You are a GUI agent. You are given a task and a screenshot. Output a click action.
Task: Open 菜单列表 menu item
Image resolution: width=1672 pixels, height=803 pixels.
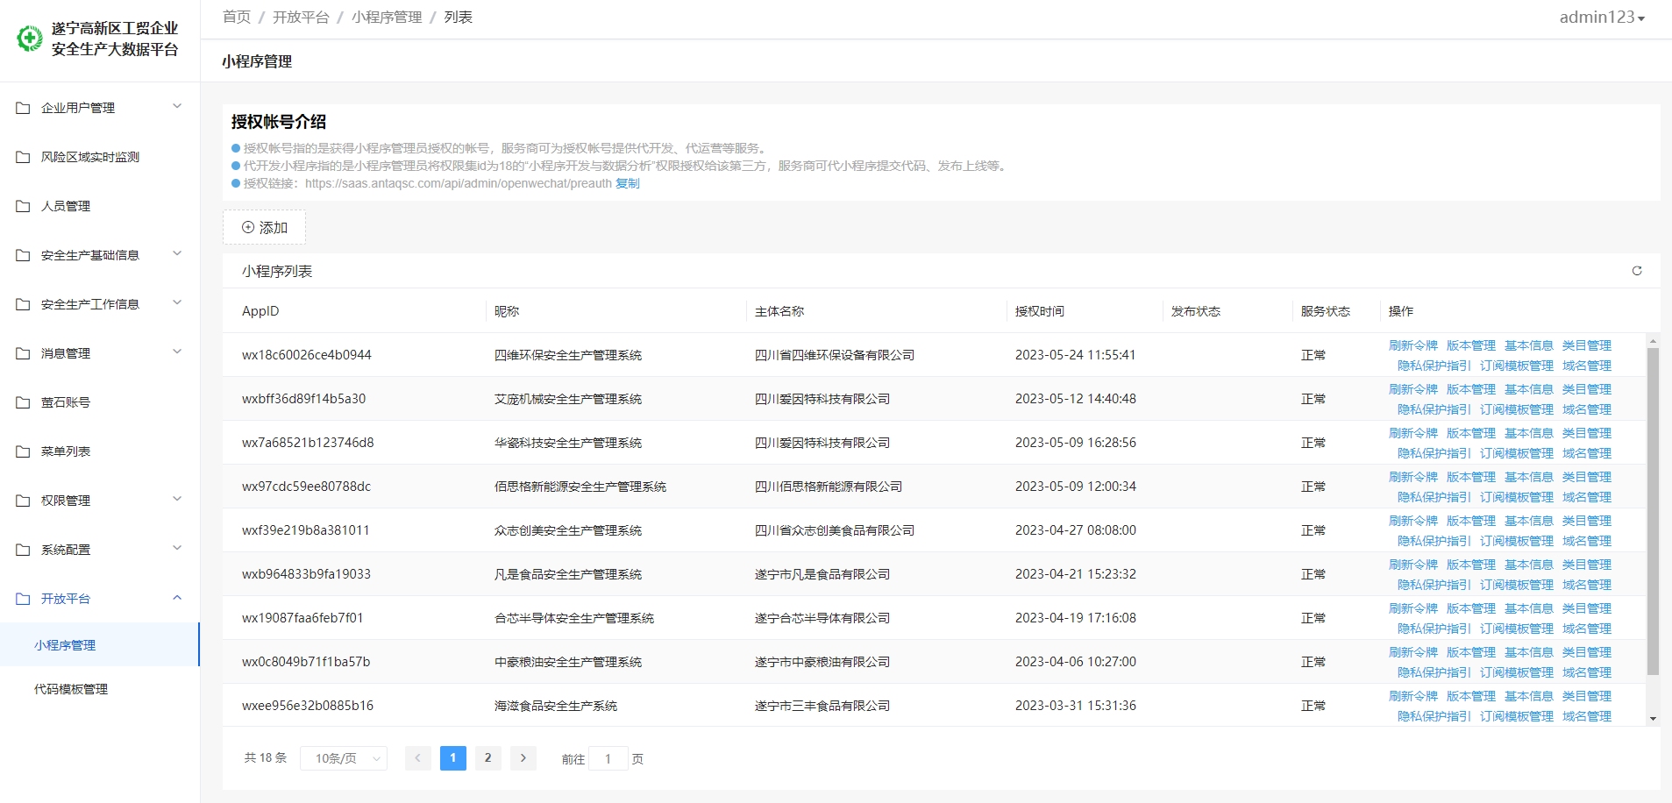click(100, 451)
